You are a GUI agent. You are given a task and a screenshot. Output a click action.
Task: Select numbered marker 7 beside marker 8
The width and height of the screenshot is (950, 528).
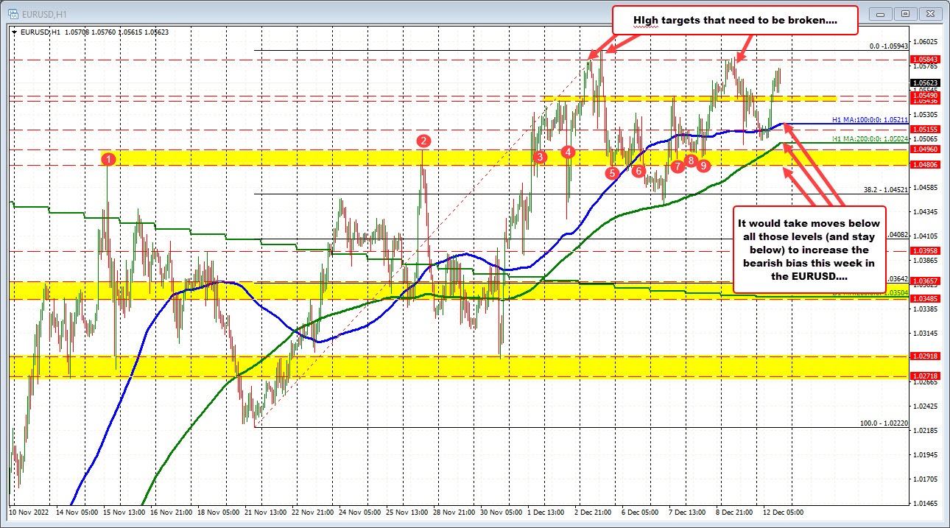click(x=678, y=167)
